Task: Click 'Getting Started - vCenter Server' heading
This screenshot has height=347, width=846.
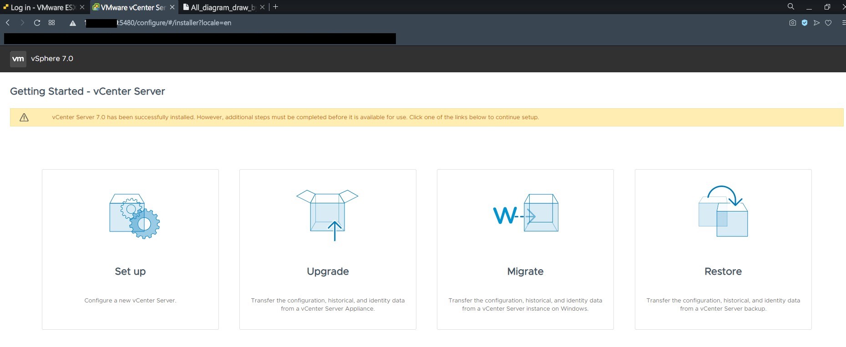Action: (x=87, y=91)
